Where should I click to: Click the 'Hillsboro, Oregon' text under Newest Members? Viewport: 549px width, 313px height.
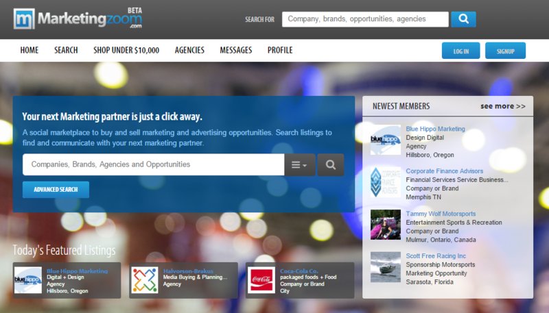click(430, 155)
